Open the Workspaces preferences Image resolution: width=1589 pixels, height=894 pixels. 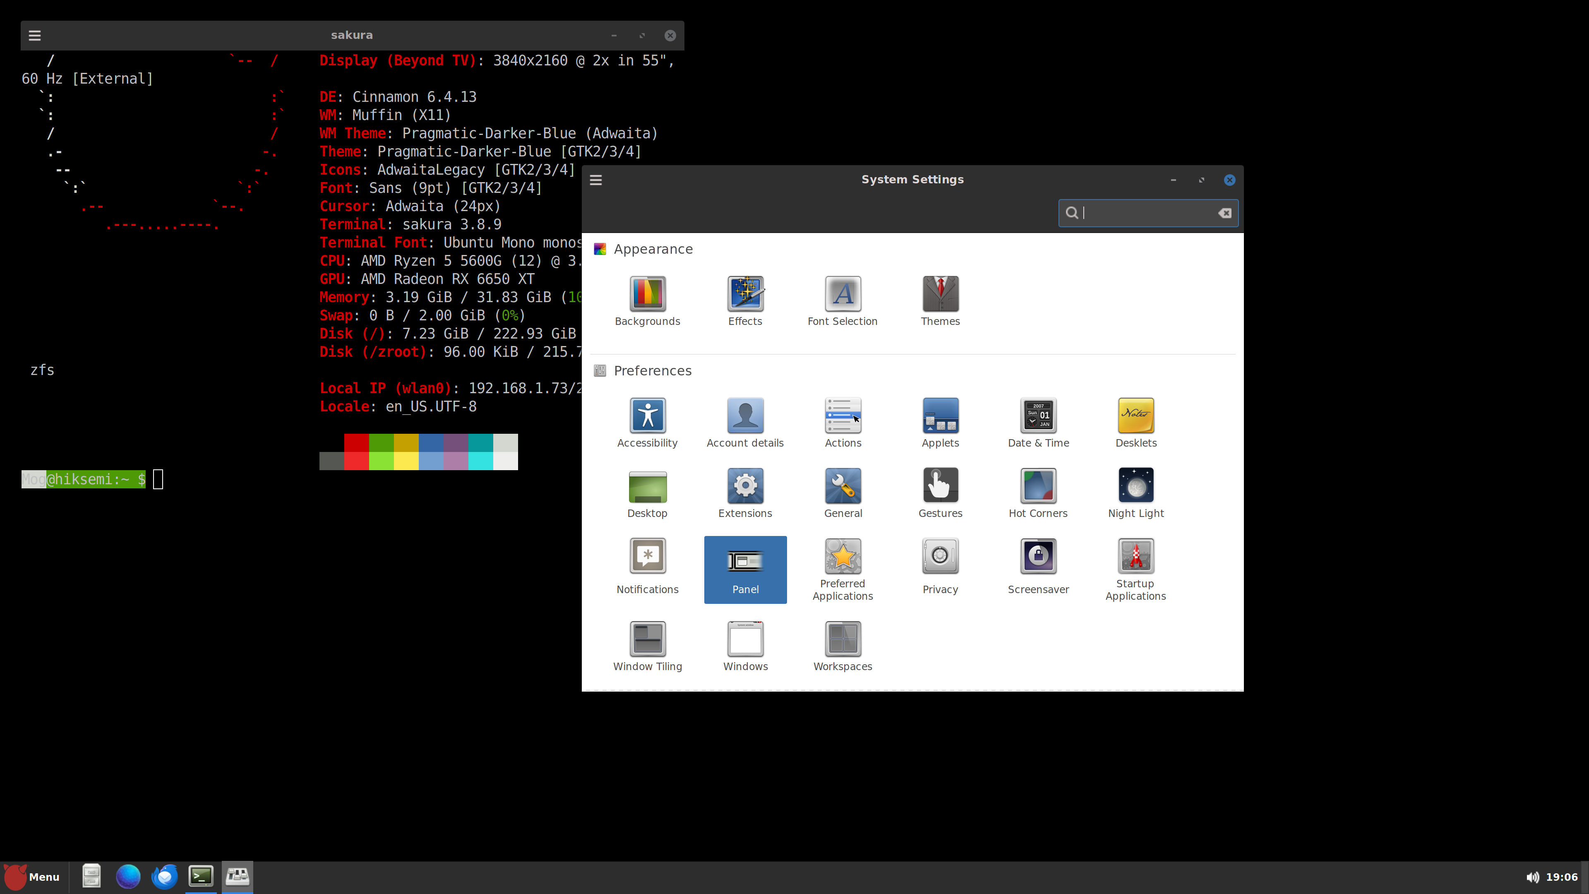click(x=843, y=646)
